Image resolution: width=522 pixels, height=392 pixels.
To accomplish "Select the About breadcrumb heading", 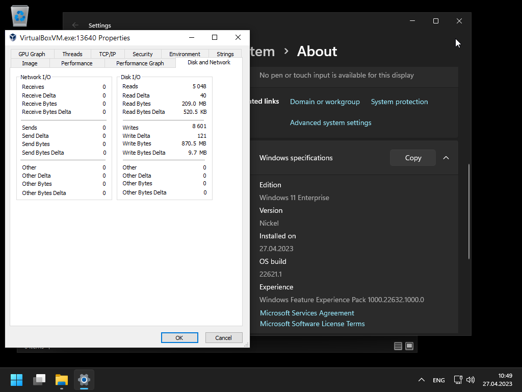I will tap(317, 52).
